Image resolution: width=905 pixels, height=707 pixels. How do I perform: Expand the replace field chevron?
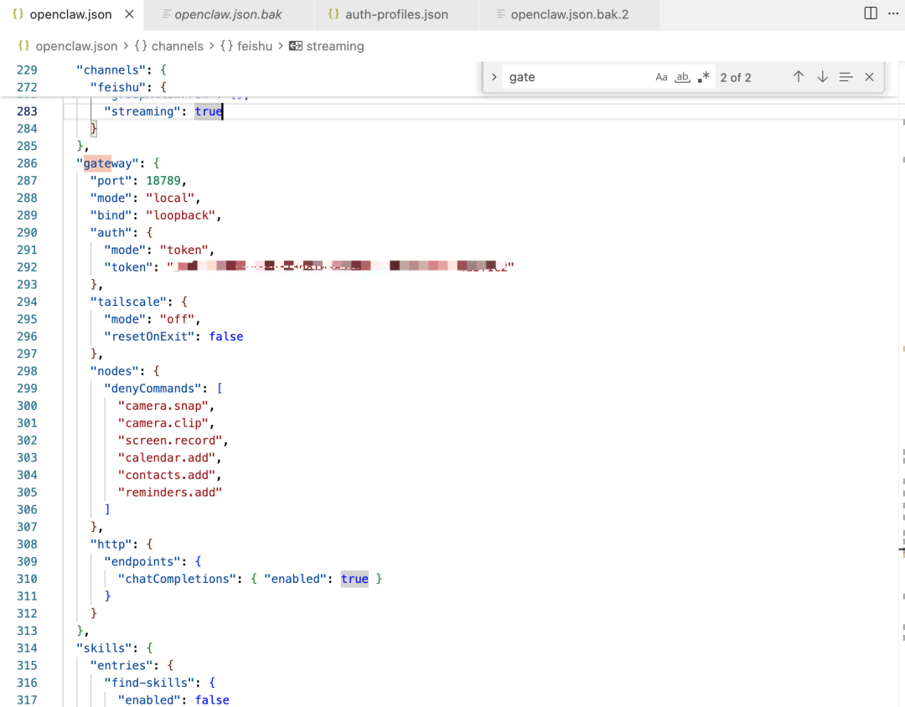pyautogui.click(x=494, y=77)
